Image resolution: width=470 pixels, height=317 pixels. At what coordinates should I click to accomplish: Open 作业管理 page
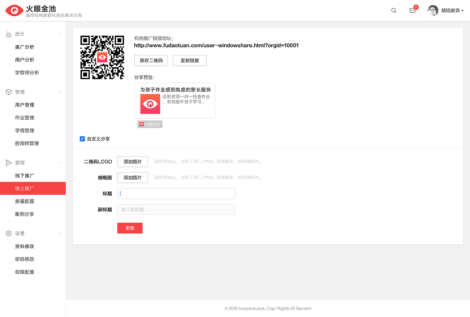pos(25,118)
